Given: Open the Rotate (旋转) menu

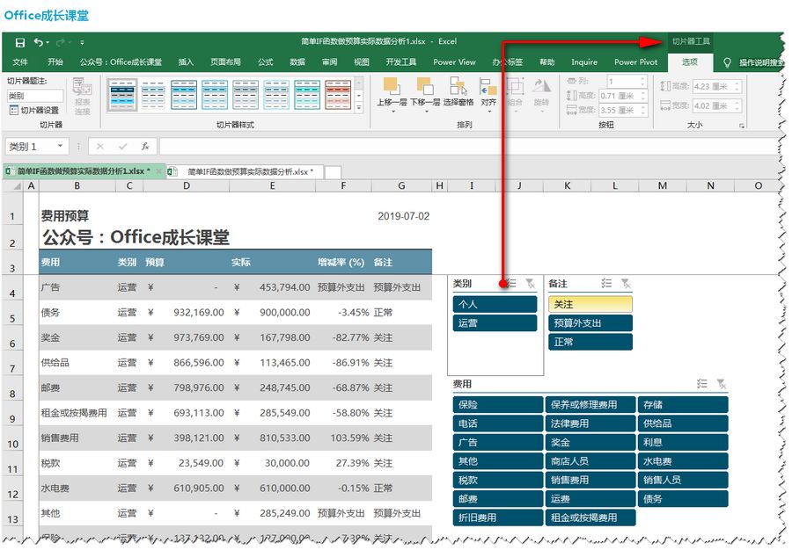Looking at the screenshot, I should click(x=541, y=93).
